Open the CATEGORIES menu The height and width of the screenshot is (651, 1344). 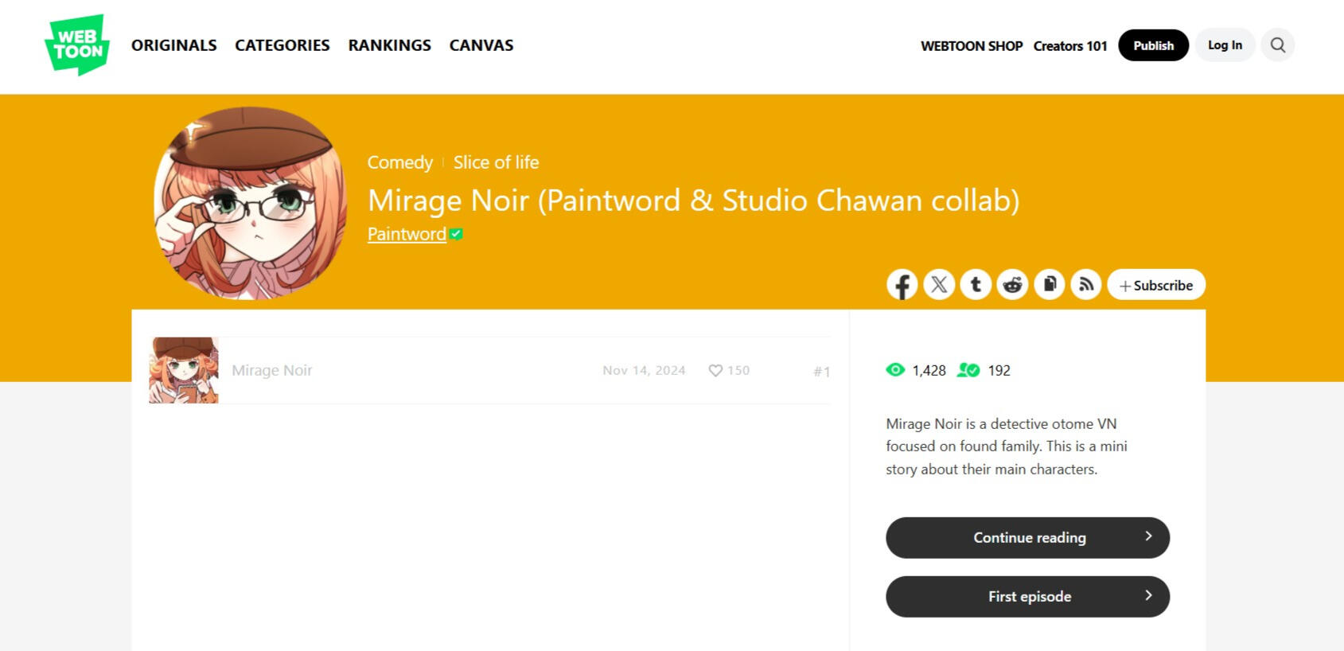click(282, 45)
